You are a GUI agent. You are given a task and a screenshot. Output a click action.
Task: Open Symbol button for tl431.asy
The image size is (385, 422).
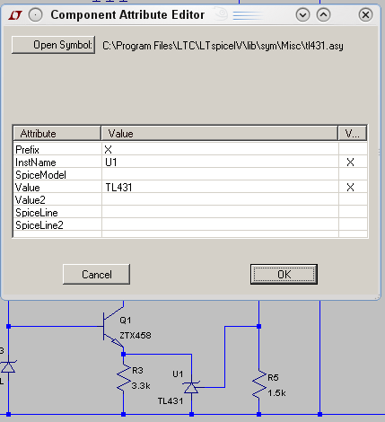coord(53,45)
